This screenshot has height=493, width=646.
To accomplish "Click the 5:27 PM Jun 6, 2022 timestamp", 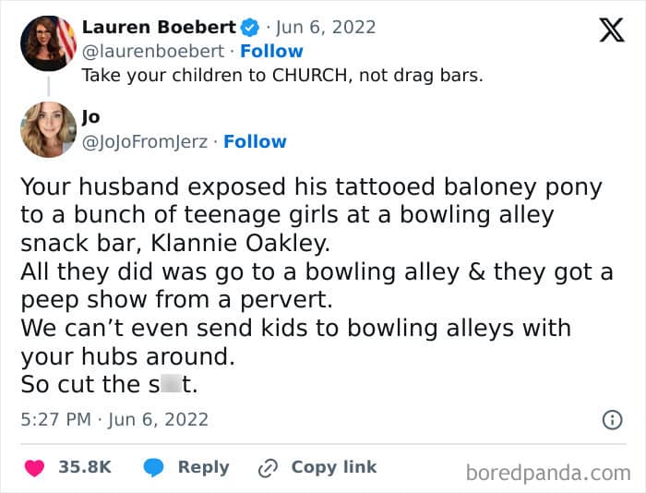I will 114,420.
